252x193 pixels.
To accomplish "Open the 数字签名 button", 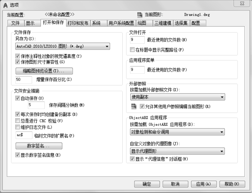I will 39,146.
